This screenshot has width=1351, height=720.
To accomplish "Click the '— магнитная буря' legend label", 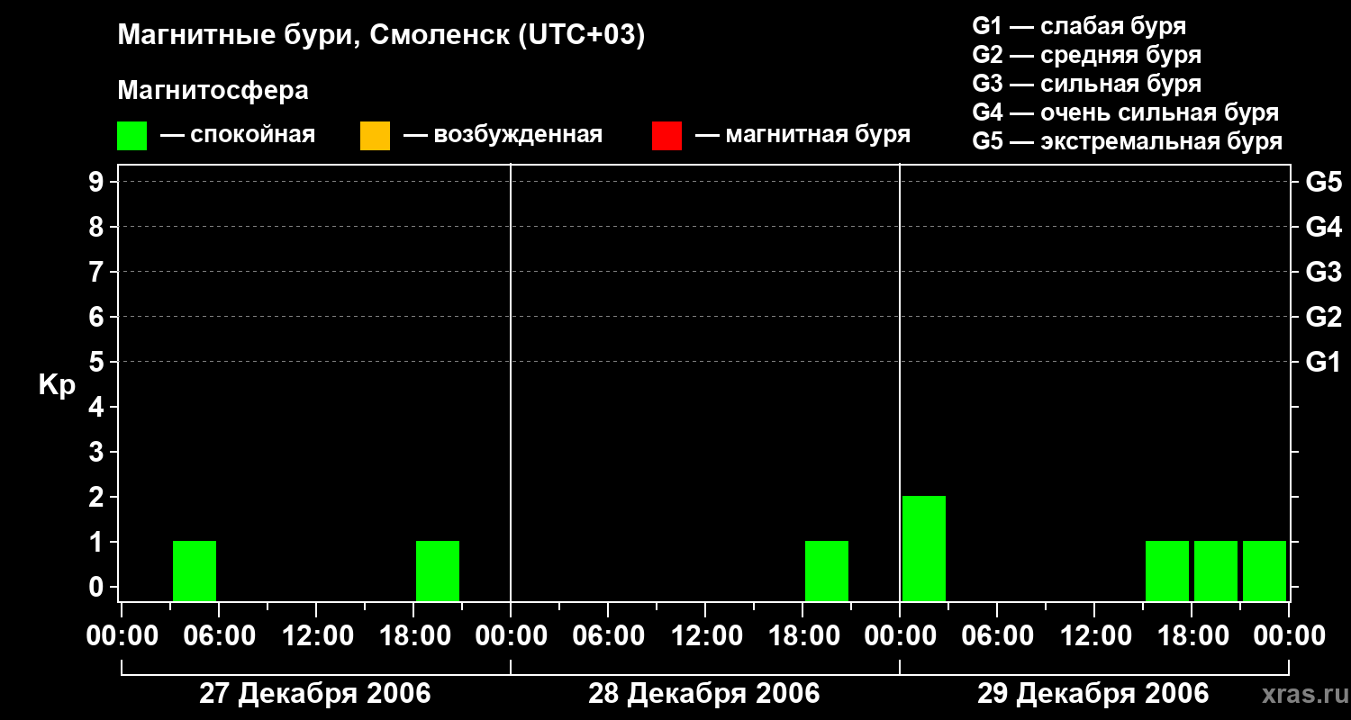I will click(x=803, y=135).
